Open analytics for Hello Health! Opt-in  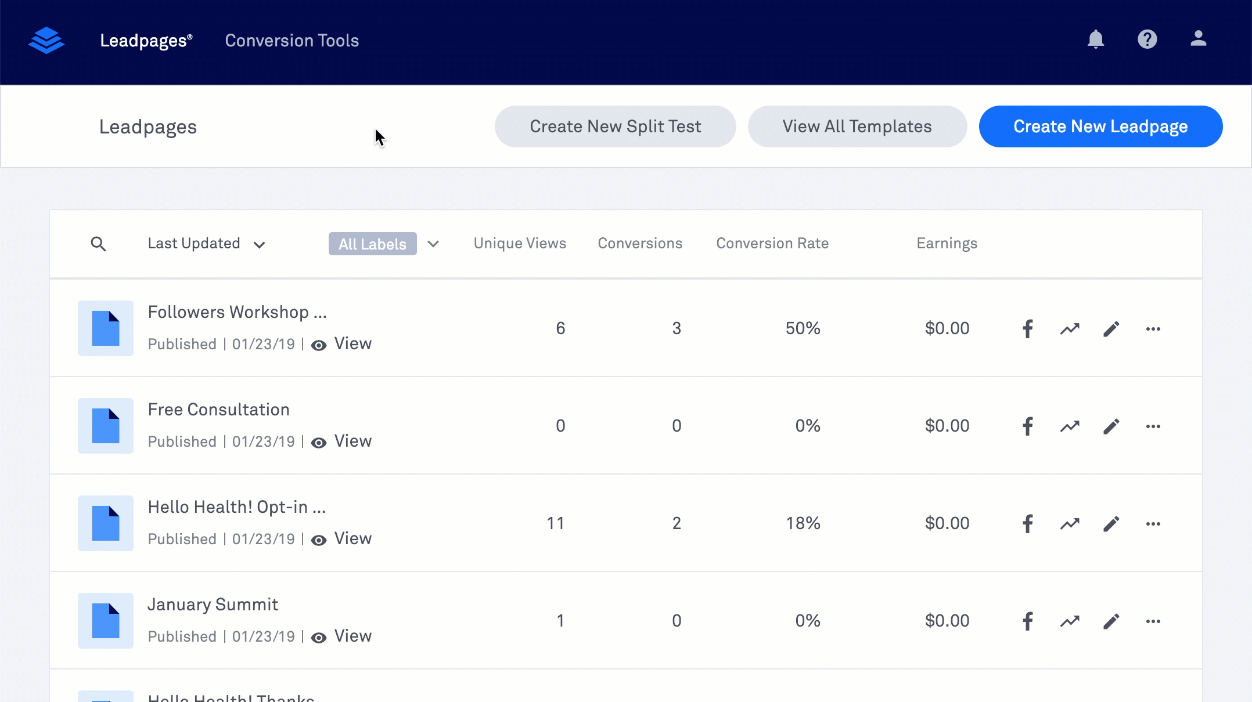click(1070, 524)
